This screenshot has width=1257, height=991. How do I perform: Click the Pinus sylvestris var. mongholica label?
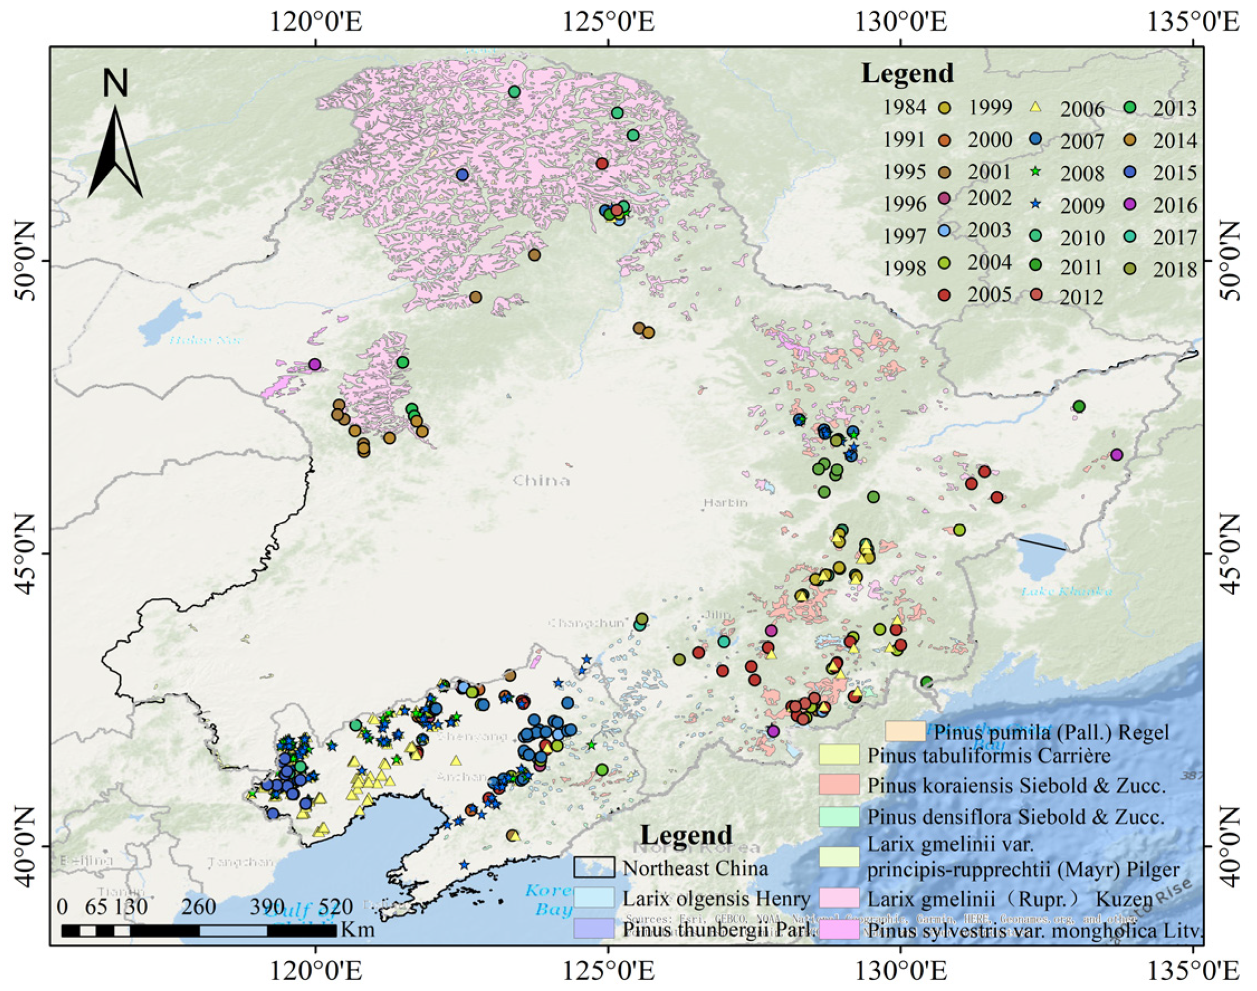[1035, 931]
